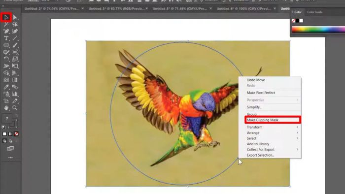Expand Collect For Export submenu
Viewport: 345px width, 194px height.
[x=270, y=149]
